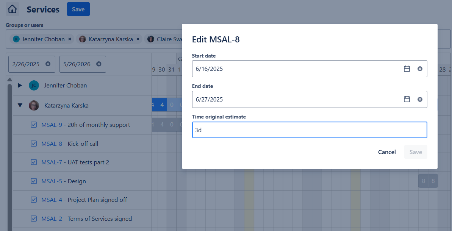Click the blue Save button beside Services
The height and width of the screenshot is (231, 452).
[x=78, y=9]
